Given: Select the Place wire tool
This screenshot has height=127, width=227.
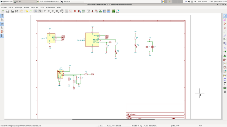Looking at the screenshot, I should pyautogui.click(x=225, y=32).
